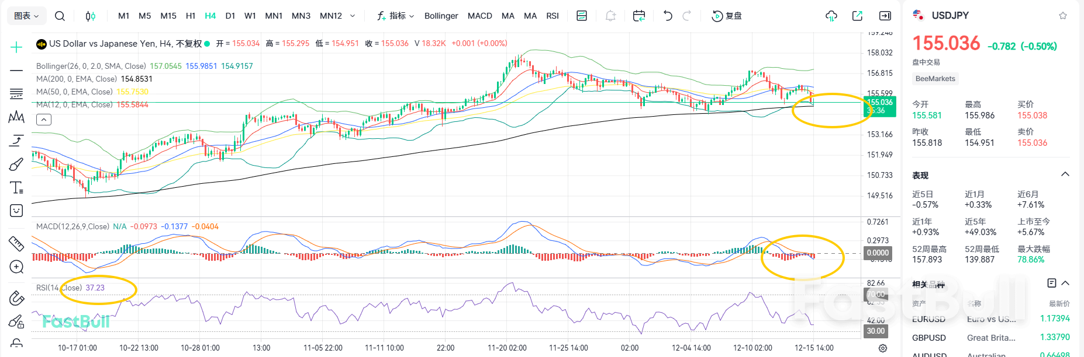Collapse the 表现 performance section

[1065, 174]
